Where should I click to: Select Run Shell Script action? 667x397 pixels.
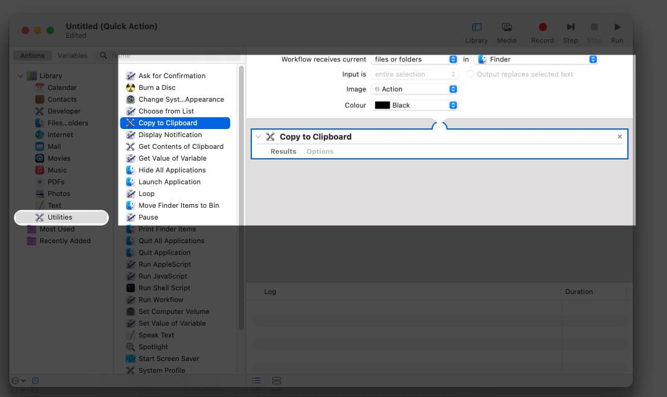point(164,288)
